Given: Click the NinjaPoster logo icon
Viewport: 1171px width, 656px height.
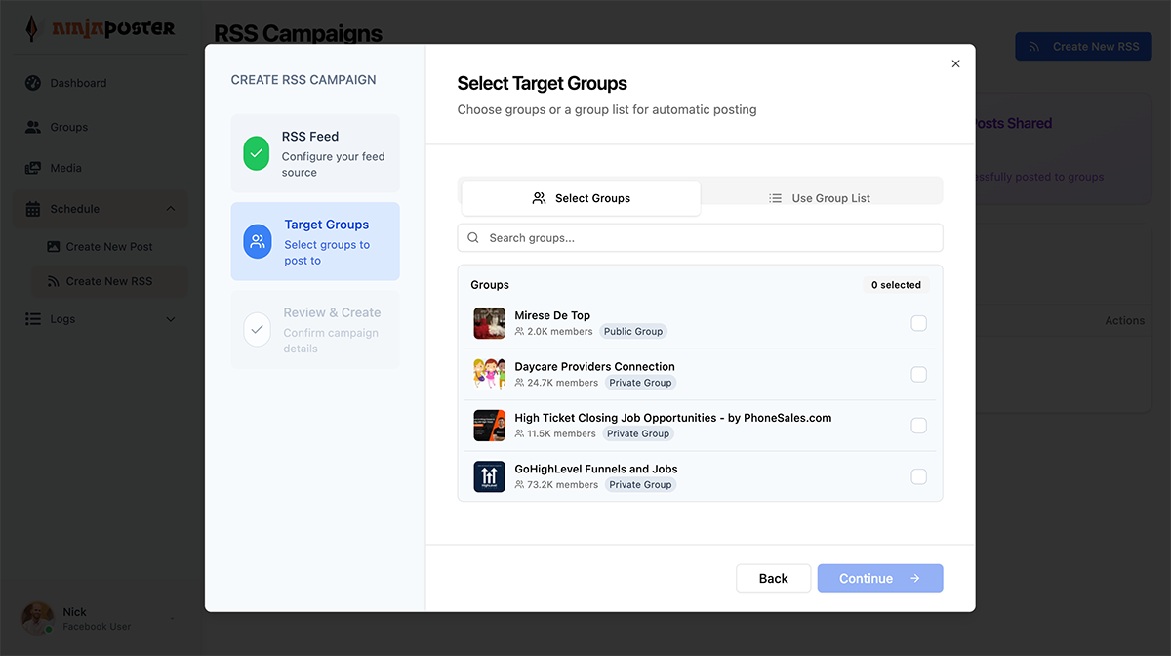Looking at the screenshot, I should click(x=32, y=28).
